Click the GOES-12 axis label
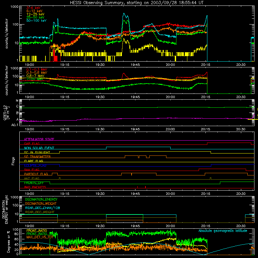258x258 pixels. tap(6, 113)
